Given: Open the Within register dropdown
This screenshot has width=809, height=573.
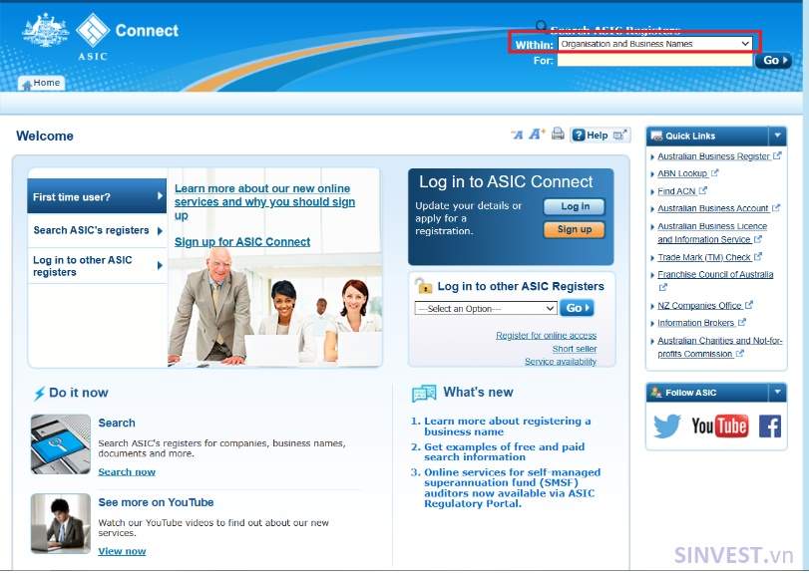Looking at the screenshot, I should point(654,44).
